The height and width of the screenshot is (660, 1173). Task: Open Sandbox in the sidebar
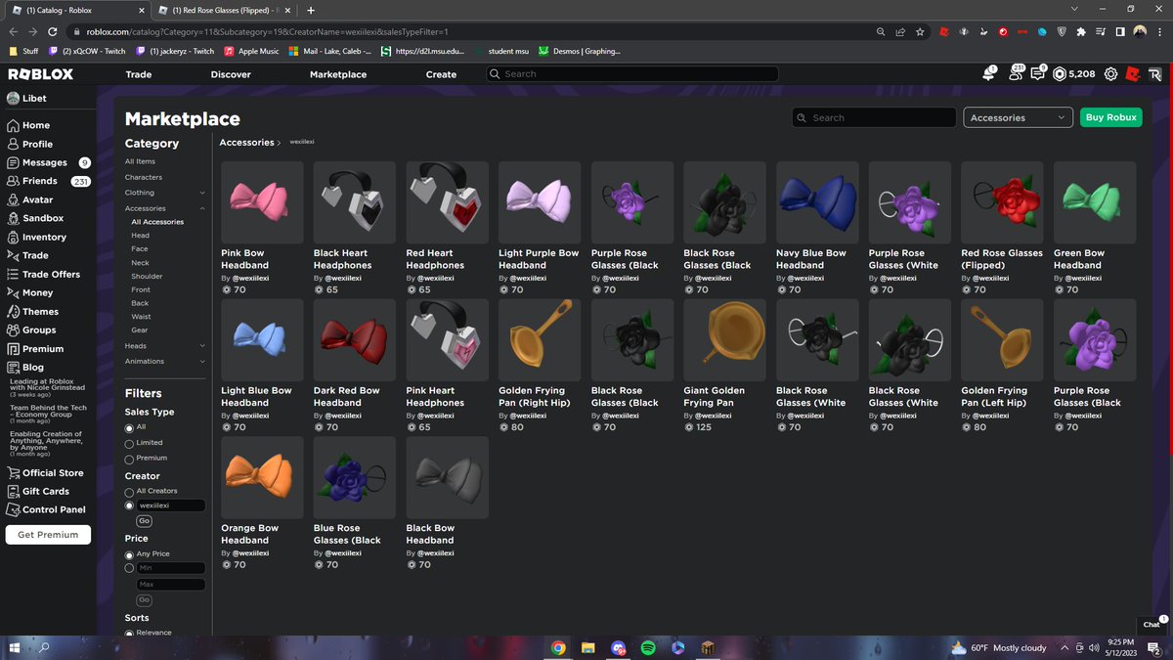35,218
